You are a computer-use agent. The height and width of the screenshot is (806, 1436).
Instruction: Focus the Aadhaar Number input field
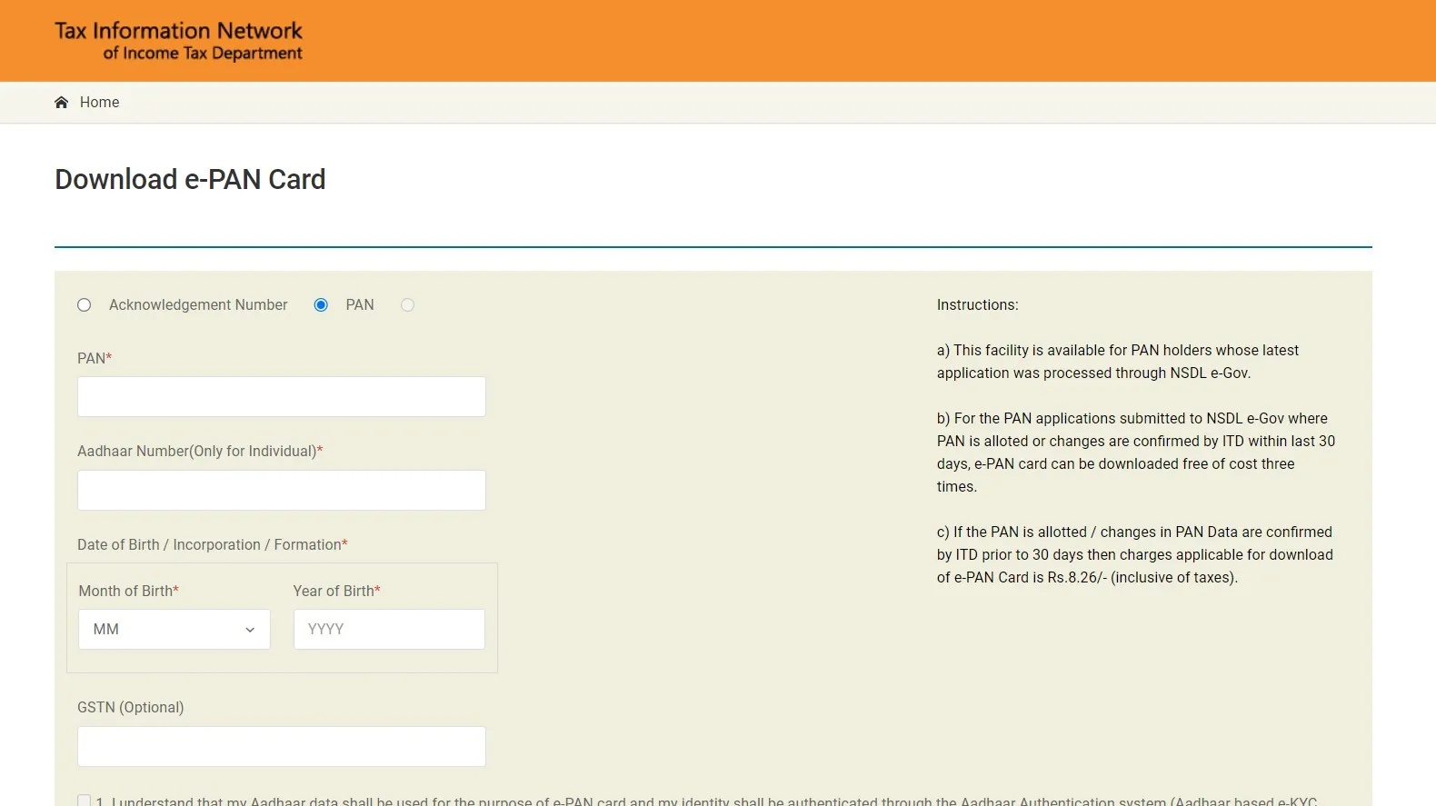pyautogui.click(x=282, y=491)
